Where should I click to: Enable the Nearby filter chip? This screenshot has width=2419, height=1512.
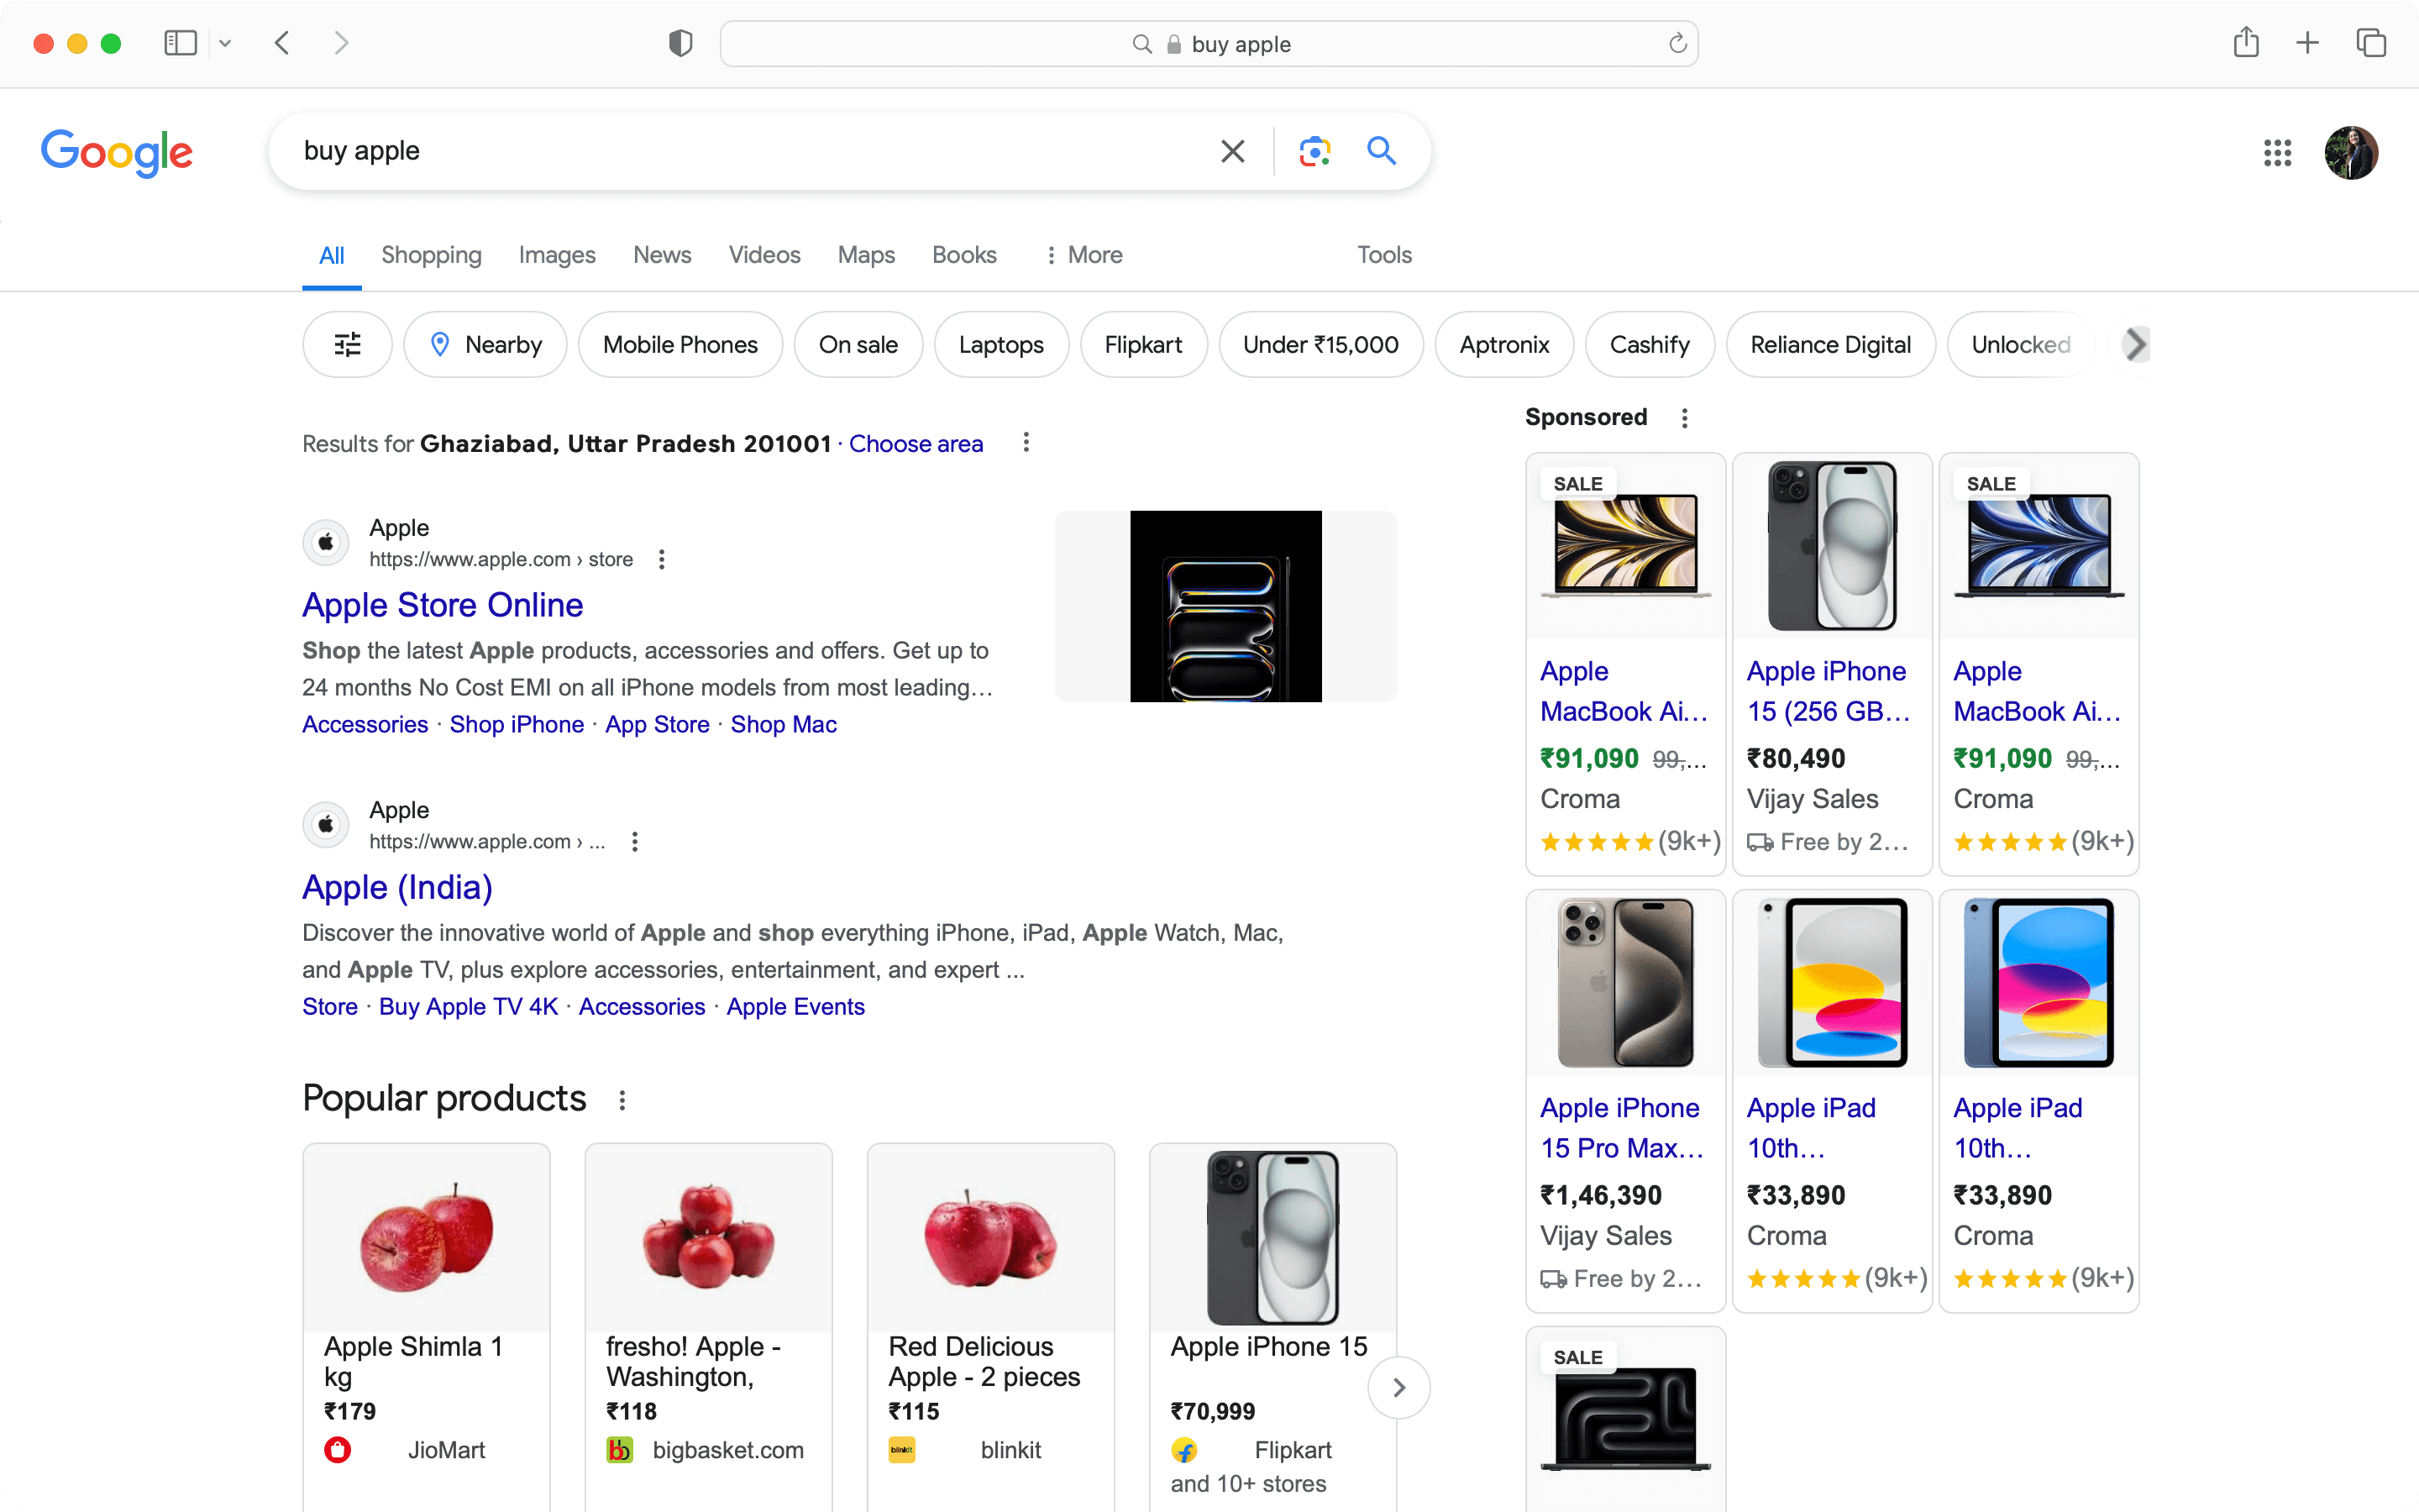coord(485,344)
